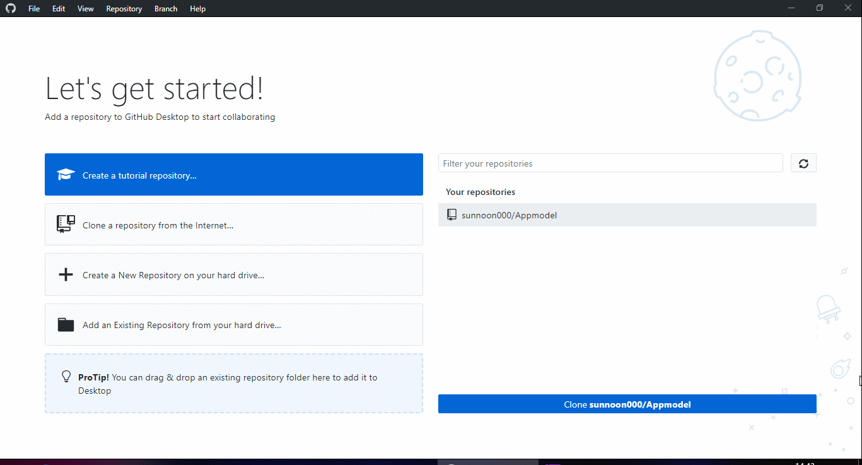
Task: Click the "Add a repository to GitHub Desktop" subtitle
Action: tap(160, 117)
